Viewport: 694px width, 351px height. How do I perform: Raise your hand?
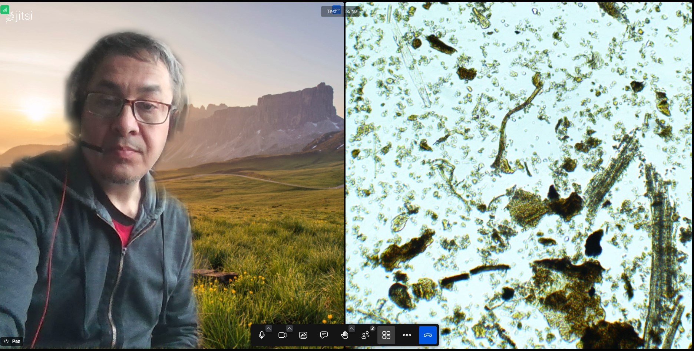coord(345,335)
